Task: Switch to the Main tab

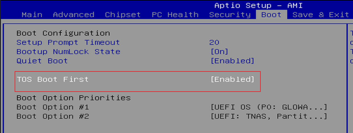Action: pos(32,15)
